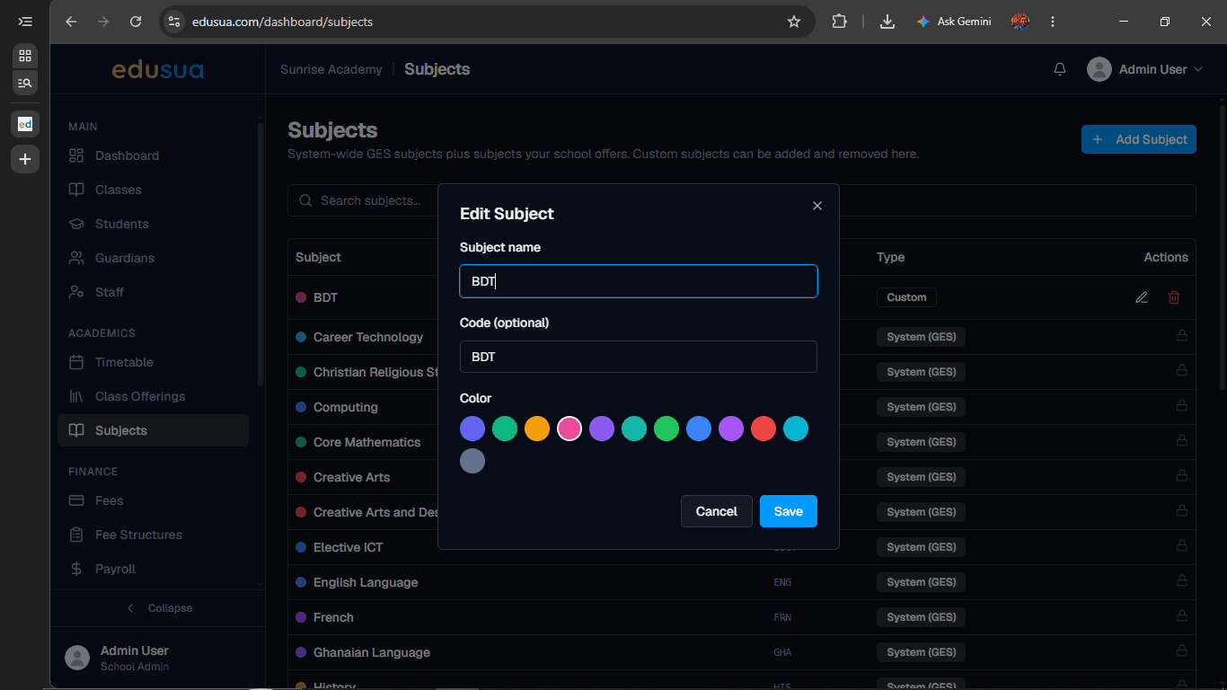Click the Payroll dollar sign icon
The height and width of the screenshot is (690, 1227).
(x=76, y=569)
